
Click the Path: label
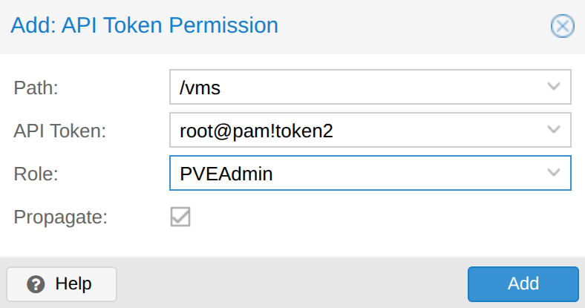[36, 88]
